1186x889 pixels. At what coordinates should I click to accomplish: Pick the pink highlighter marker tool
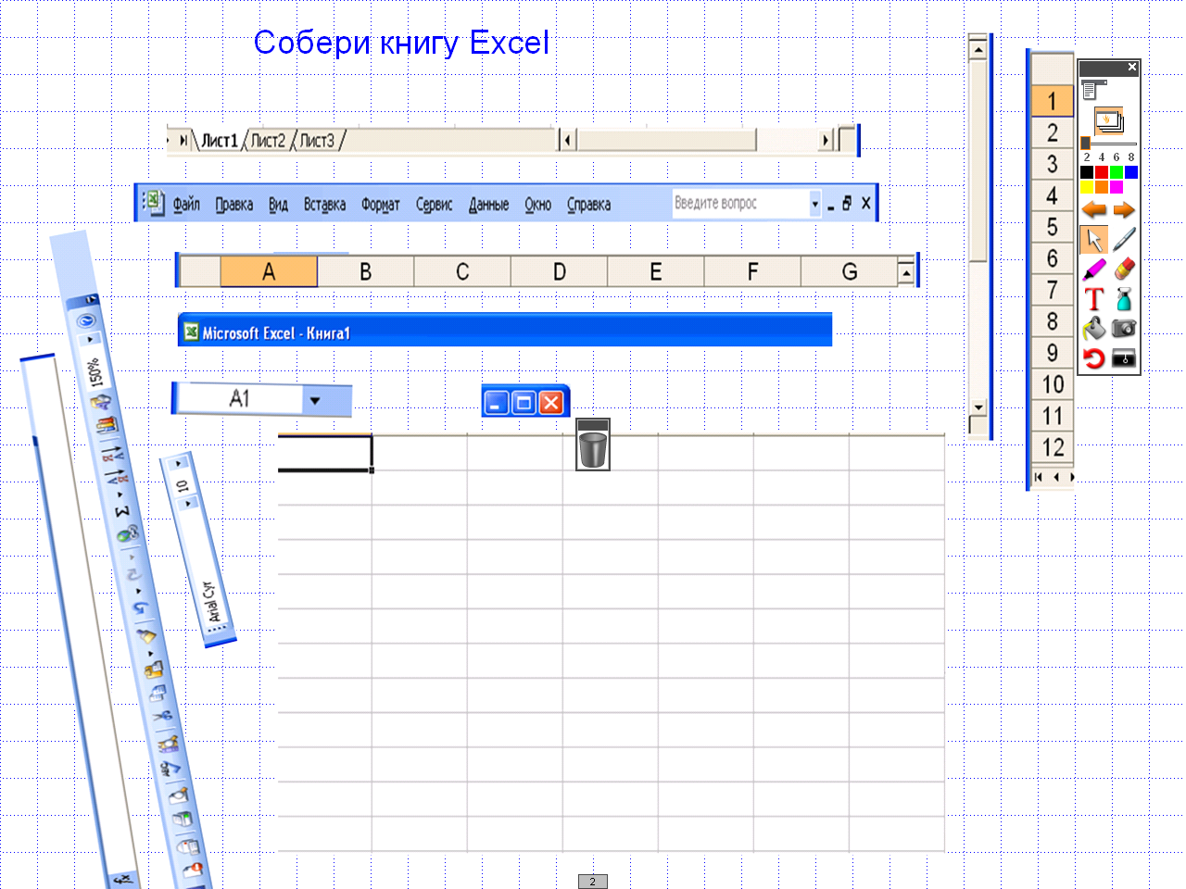click(1094, 269)
